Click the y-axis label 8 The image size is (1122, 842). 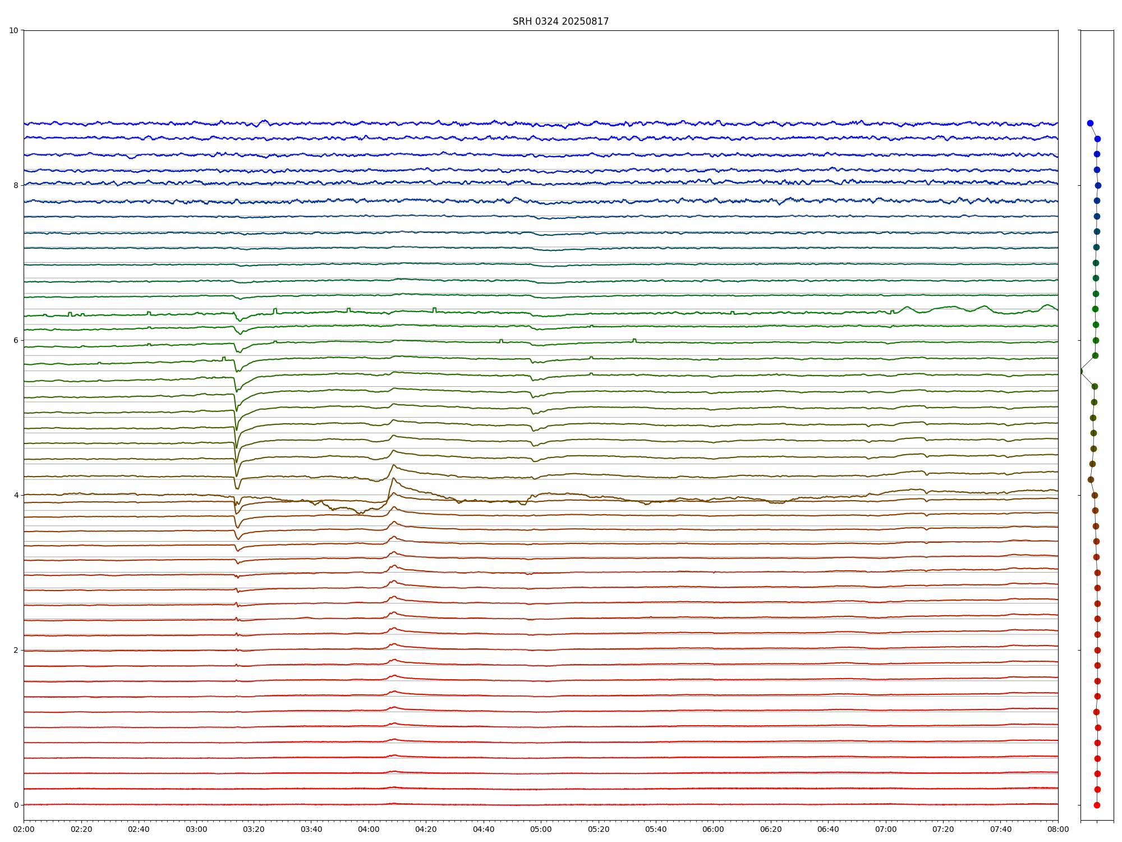pyautogui.click(x=16, y=185)
